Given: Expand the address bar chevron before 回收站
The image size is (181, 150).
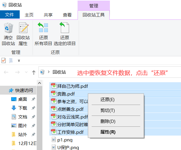Looking at the screenshot, I should (49, 72).
